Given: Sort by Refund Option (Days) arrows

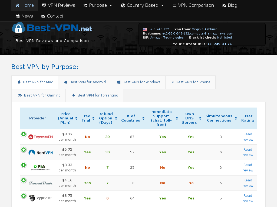Looking at the screenshot, I should pyautogui.click(x=116, y=118).
